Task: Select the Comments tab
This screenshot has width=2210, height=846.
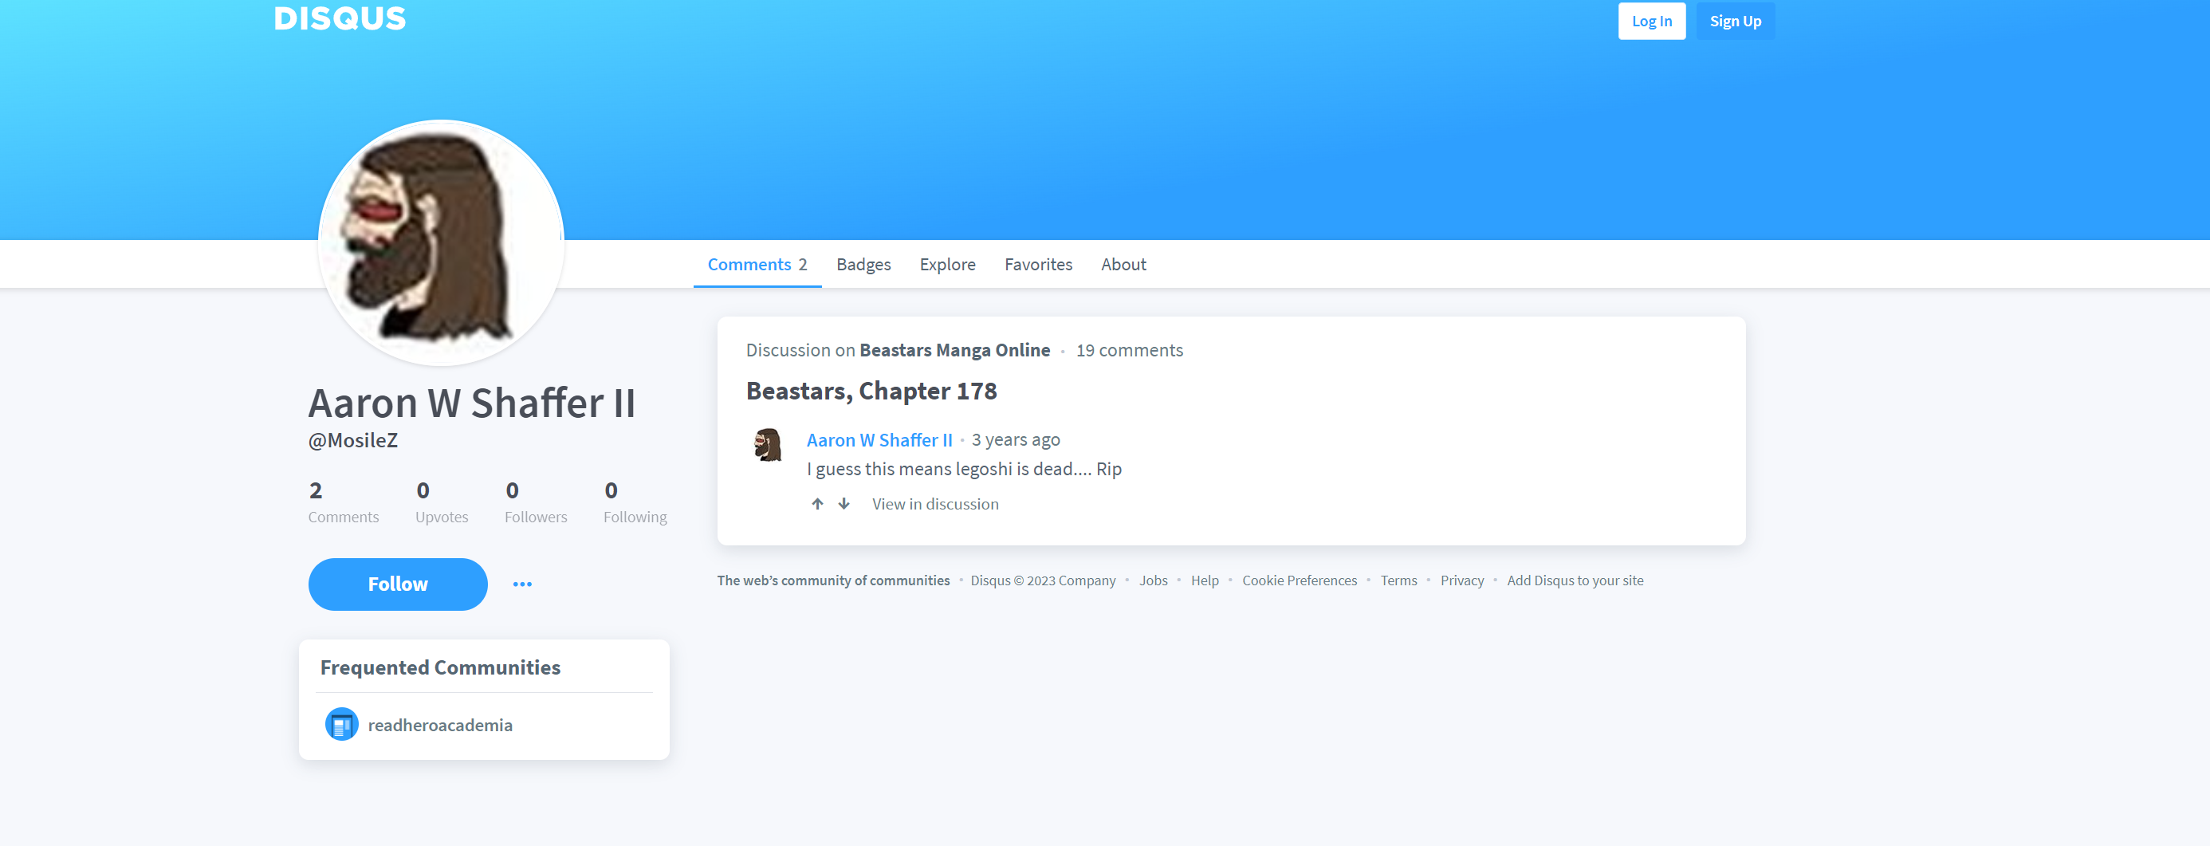Action: 757,264
